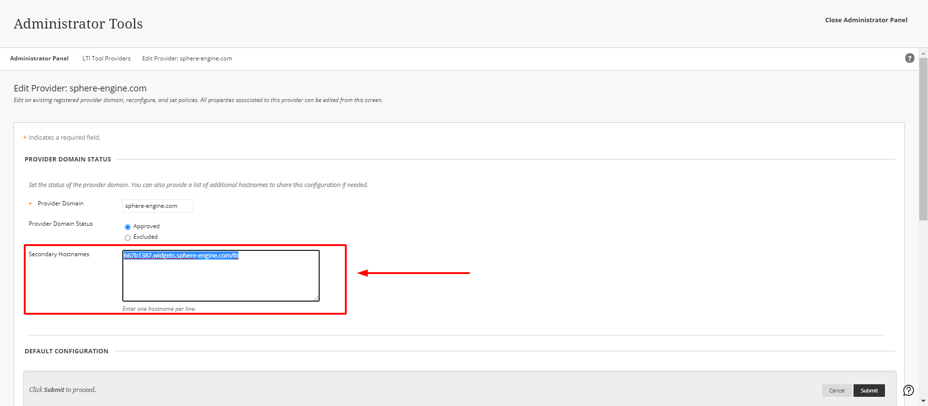Click the Administrator Tools page title
The width and height of the screenshot is (928, 406).
78,24
